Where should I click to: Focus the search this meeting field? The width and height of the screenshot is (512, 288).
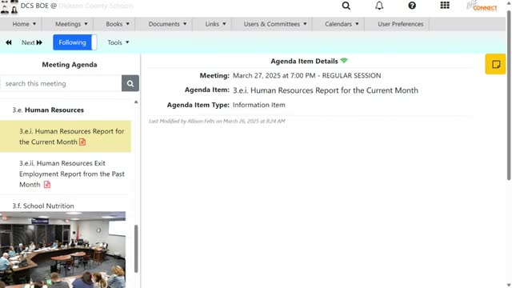(x=61, y=83)
